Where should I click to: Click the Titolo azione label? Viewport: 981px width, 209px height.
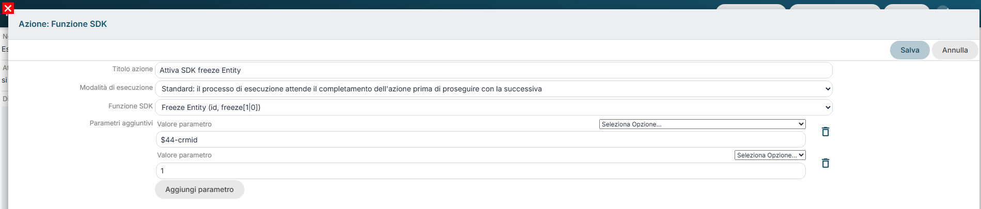point(133,69)
